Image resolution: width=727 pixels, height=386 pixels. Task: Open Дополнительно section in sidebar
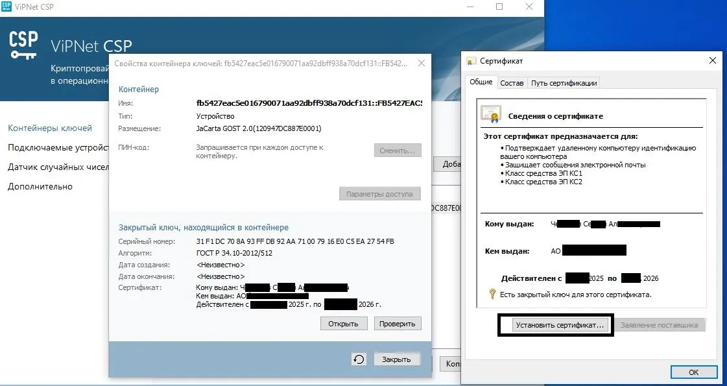tap(40, 186)
